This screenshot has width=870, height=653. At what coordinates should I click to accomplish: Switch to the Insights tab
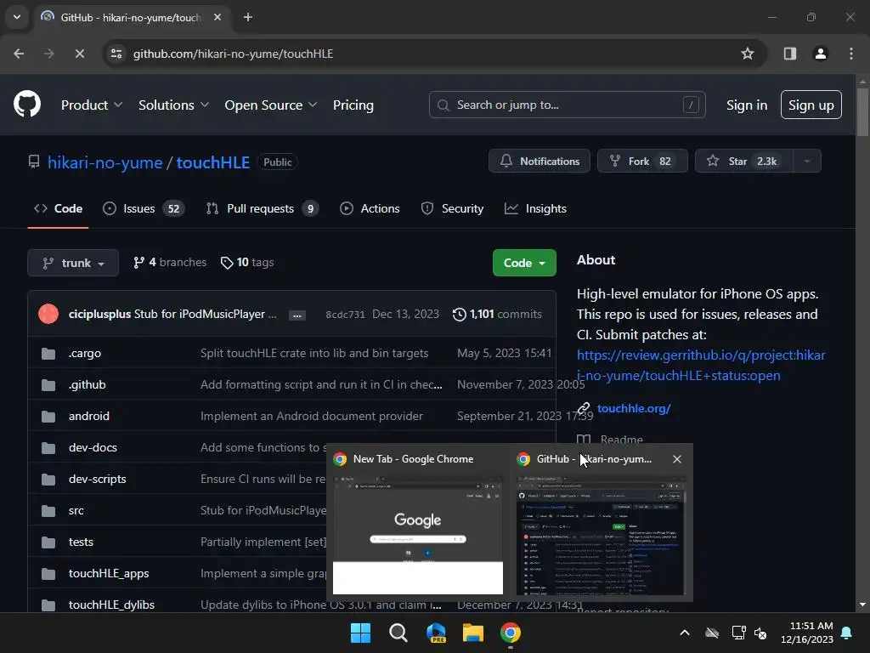(535, 209)
